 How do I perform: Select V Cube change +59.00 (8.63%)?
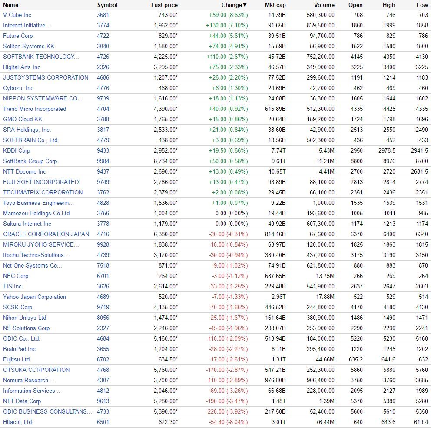(x=229, y=15)
